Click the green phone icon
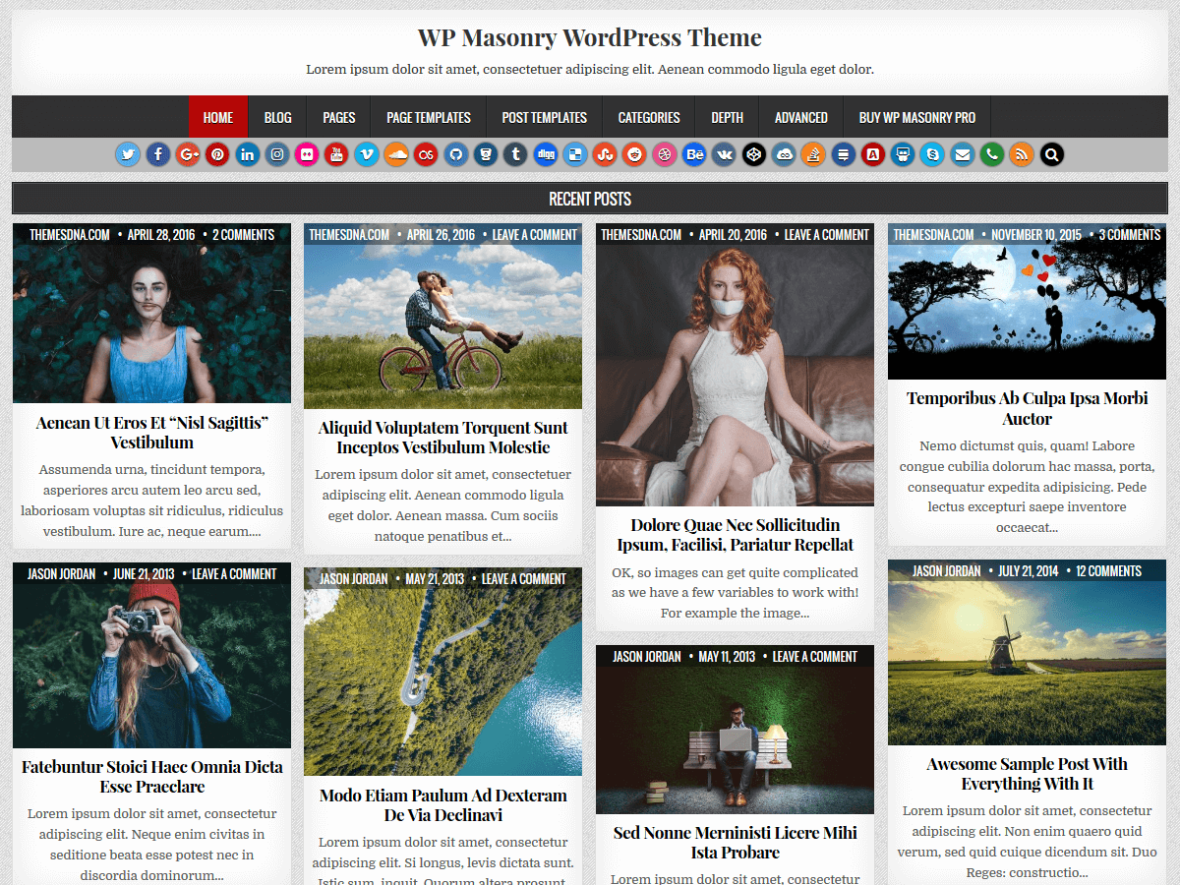 (x=992, y=154)
